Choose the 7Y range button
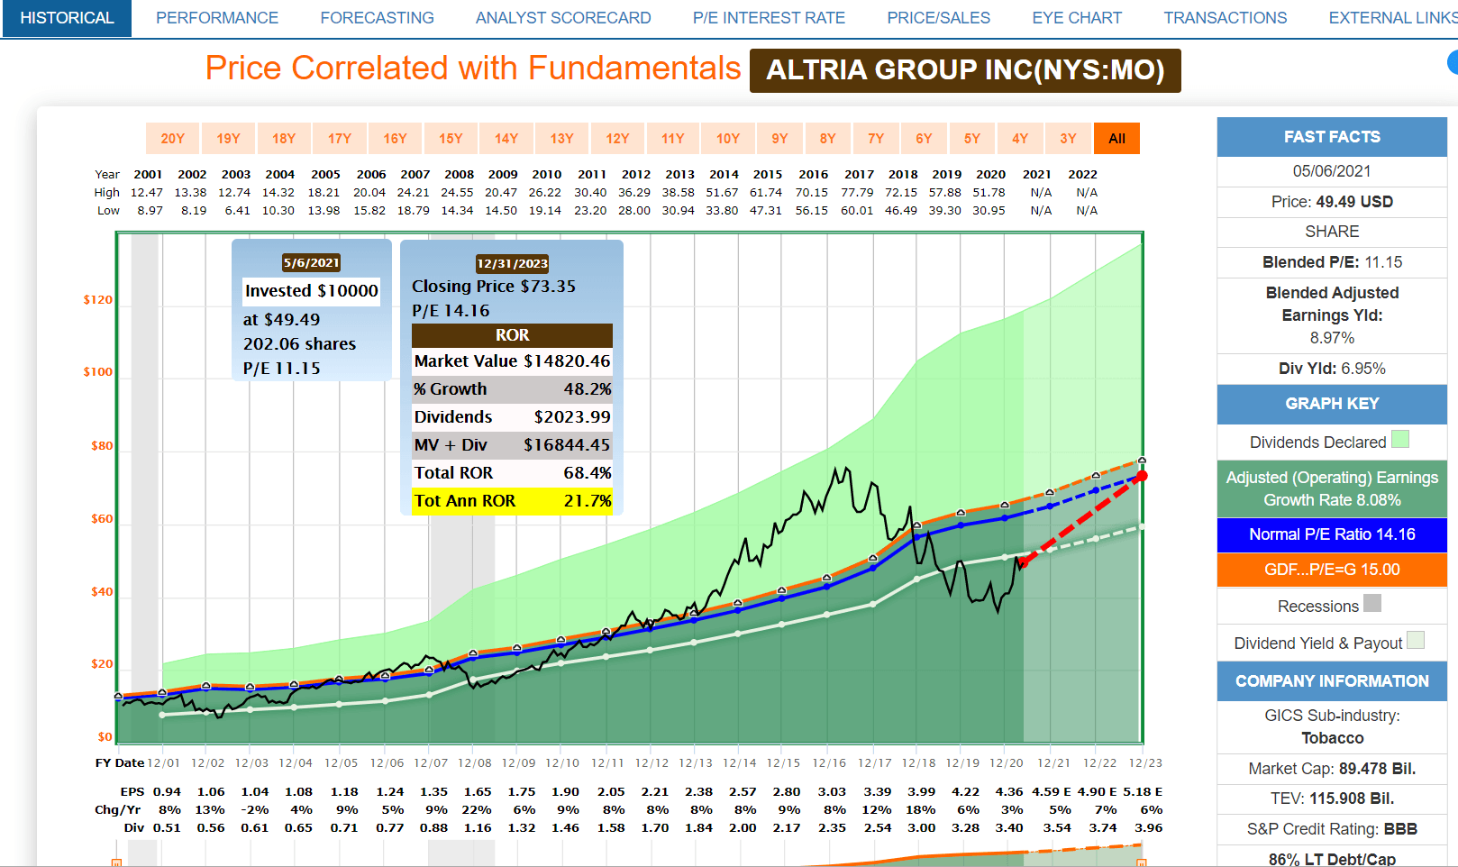 [876, 139]
